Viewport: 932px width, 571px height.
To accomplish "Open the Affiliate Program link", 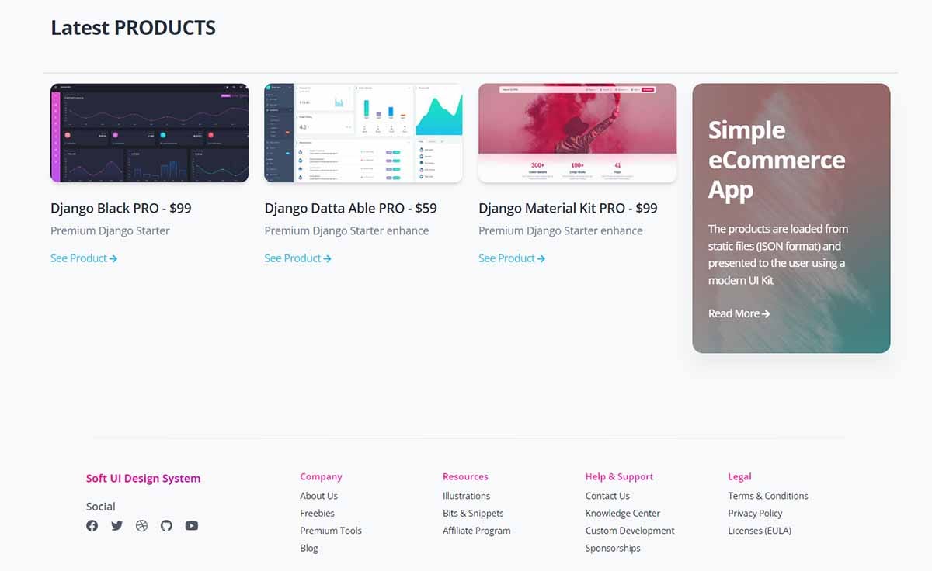I will (x=476, y=531).
